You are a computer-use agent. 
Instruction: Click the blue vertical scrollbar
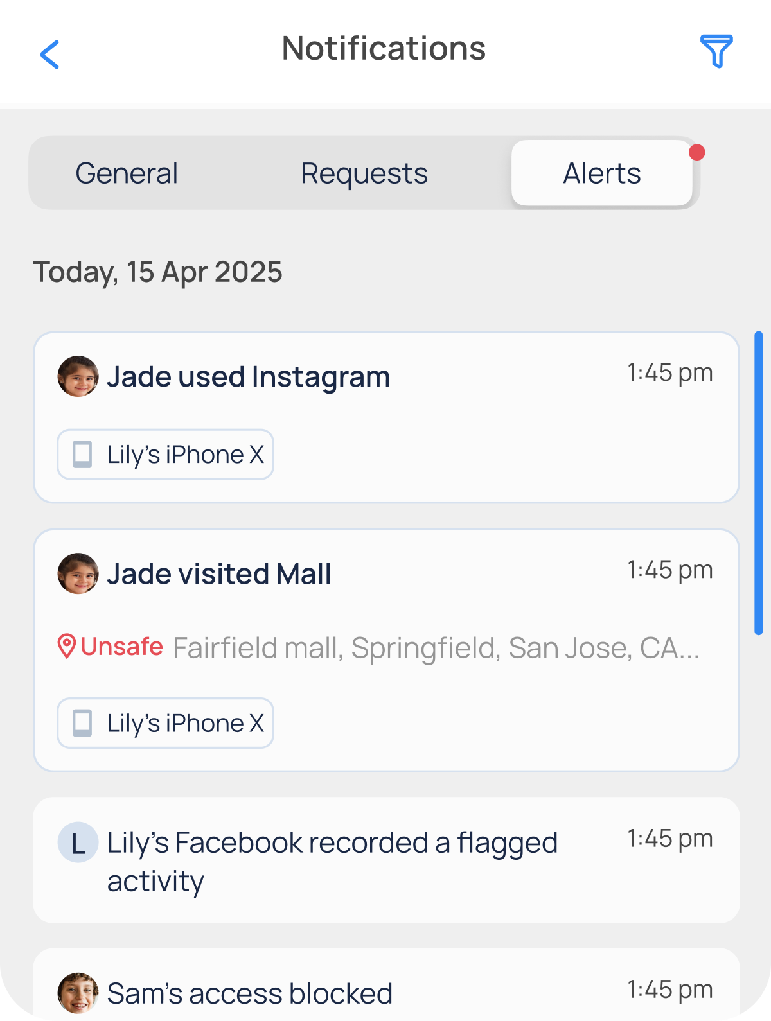point(759,483)
